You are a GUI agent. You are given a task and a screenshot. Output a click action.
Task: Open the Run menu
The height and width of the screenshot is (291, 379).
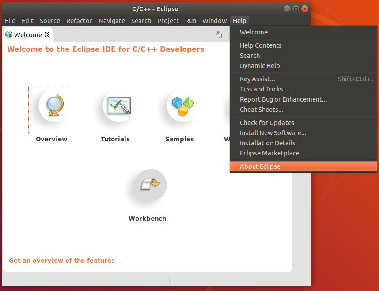pos(191,21)
